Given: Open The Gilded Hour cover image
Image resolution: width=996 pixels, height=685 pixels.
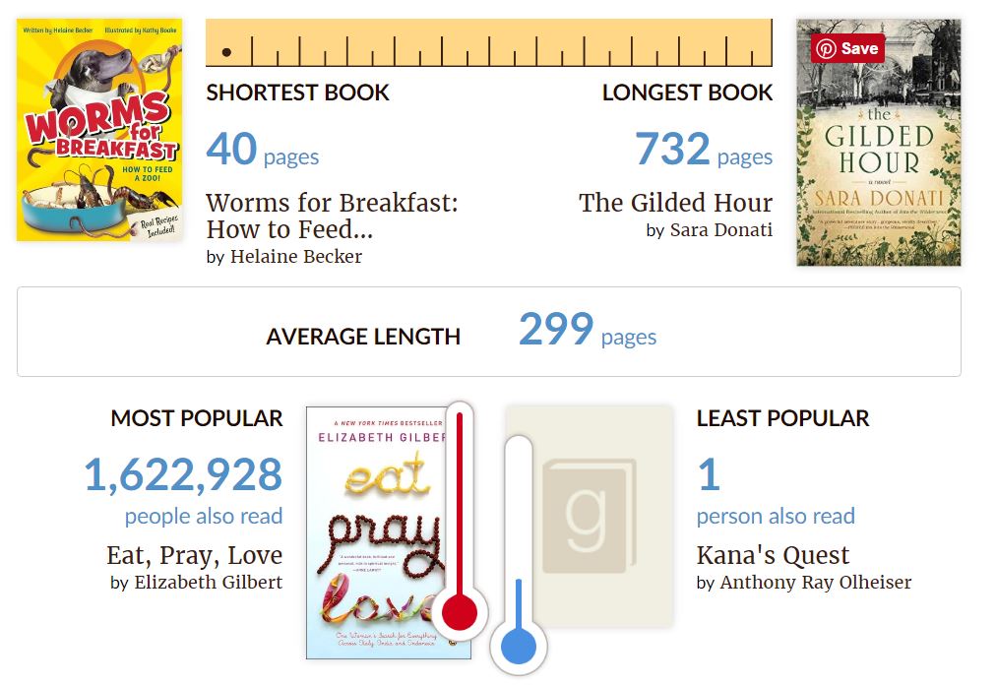Looking at the screenshot, I should [x=879, y=143].
